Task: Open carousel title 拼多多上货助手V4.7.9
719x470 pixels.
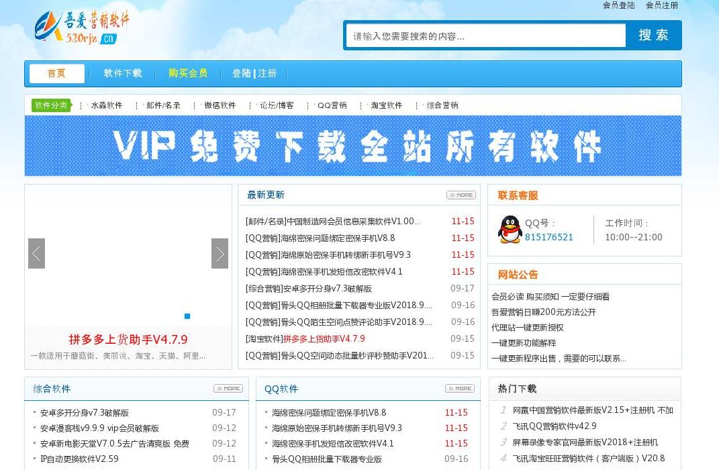Action: tap(128, 340)
